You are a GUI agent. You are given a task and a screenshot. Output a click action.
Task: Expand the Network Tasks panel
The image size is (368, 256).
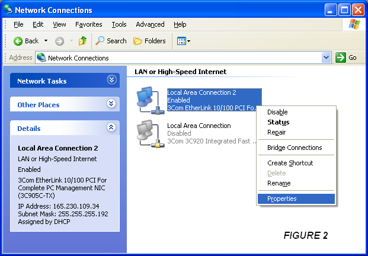point(111,80)
